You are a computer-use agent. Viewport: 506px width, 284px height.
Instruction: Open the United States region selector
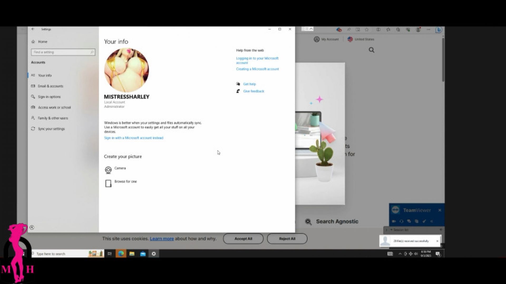click(361, 39)
